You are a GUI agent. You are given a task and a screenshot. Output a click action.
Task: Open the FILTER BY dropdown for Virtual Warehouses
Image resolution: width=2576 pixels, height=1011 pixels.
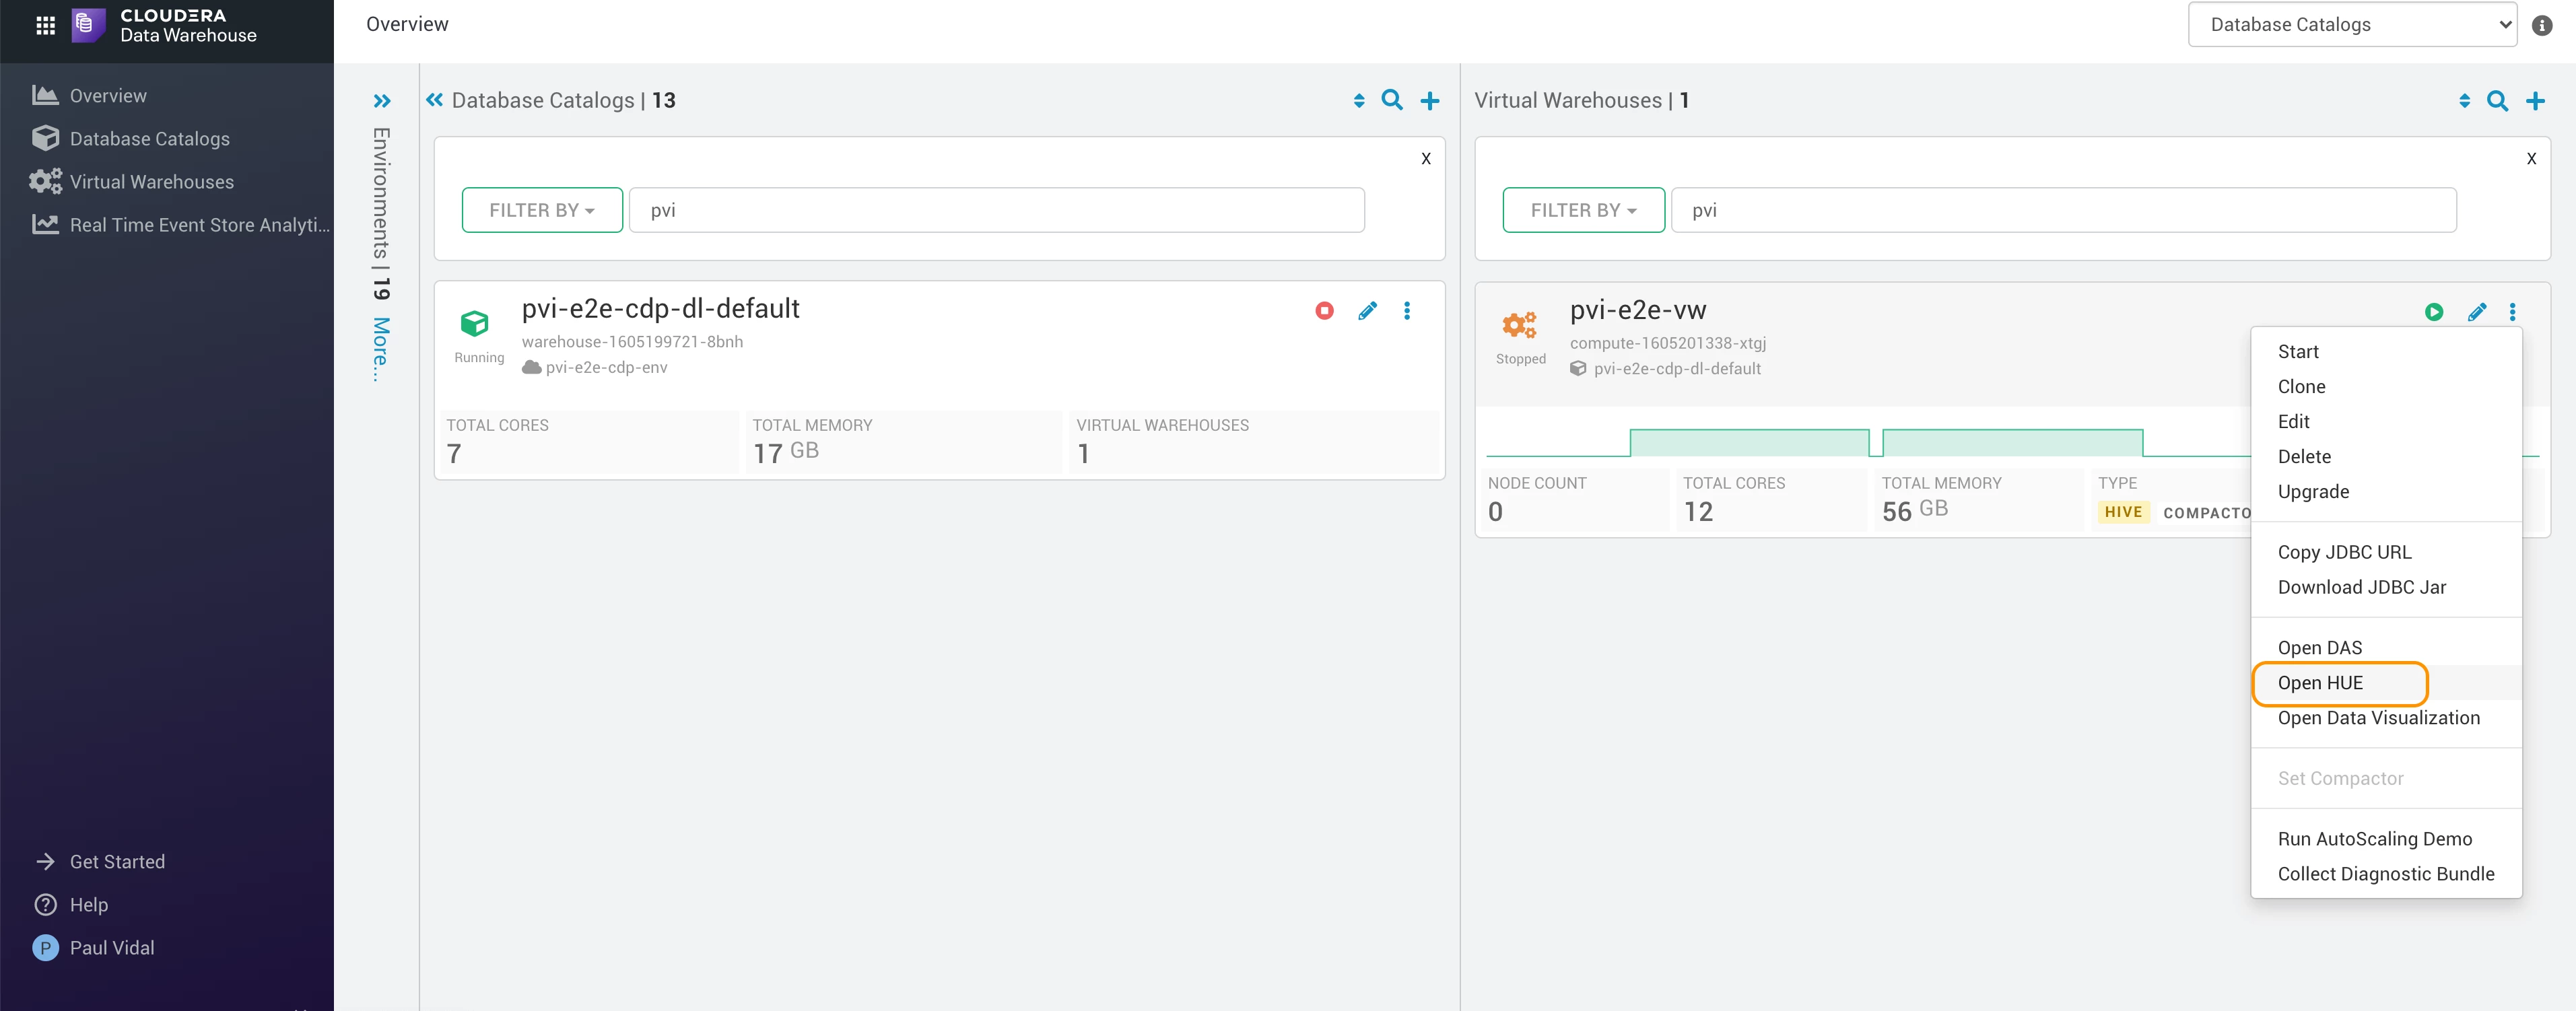point(1584,210)
